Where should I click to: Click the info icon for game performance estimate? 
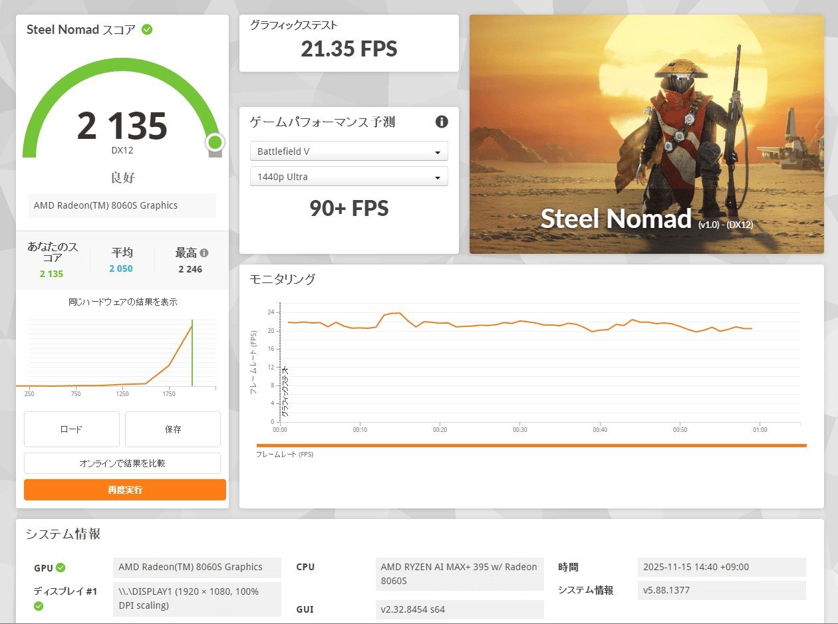click(x=442, y=122)
